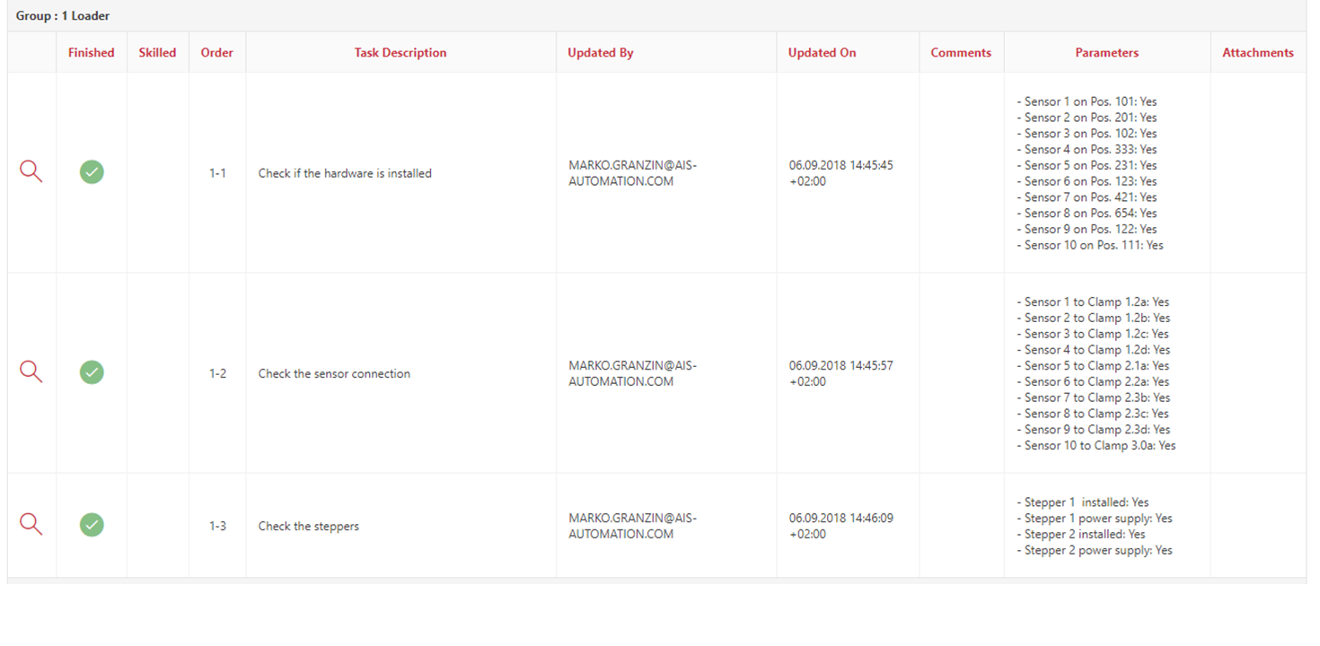Click the 06.09.2018 14:45:45 timestamp
1320x646 pixels.
[x=840, y=166]
